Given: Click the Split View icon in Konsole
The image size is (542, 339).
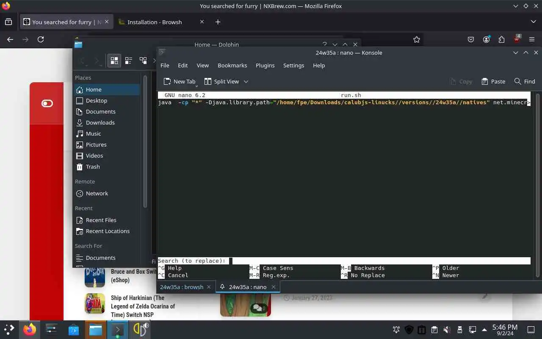Looking at the screenshot, I should pos(208,81).
